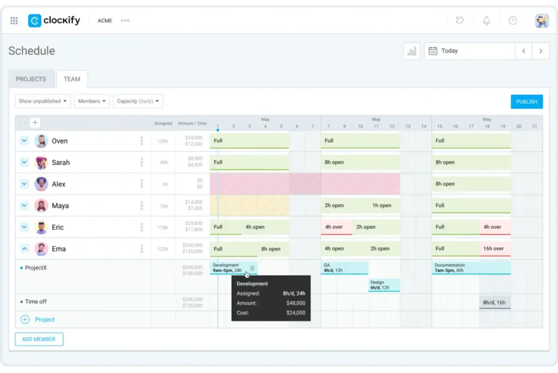Viewport: 558px width, 373px height.
Task: Click the minus icon in the table header
Action: point(24,123)
